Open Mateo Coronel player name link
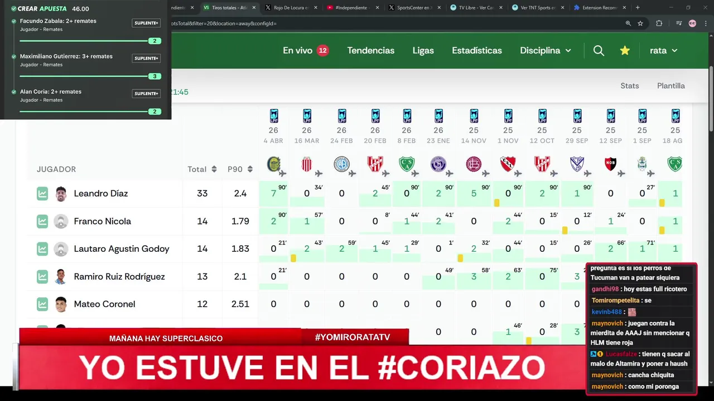The height and width of the screenshot is (401, 714). point(104,304)
